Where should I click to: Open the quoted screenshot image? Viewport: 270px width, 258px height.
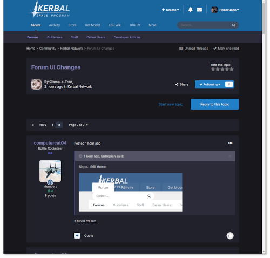tap(130, 192)
